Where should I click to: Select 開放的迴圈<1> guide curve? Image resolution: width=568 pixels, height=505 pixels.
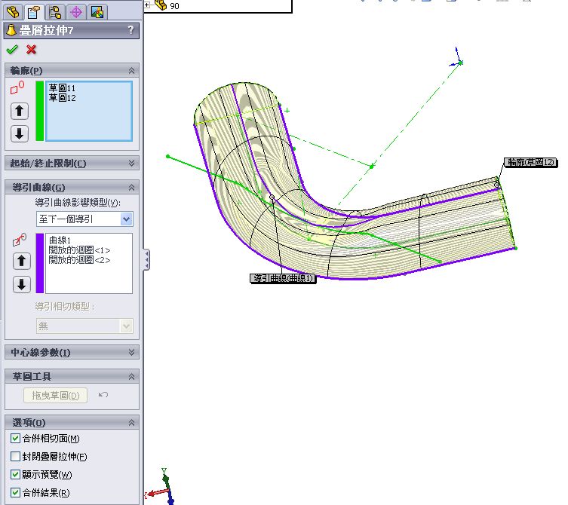[79, 249]
